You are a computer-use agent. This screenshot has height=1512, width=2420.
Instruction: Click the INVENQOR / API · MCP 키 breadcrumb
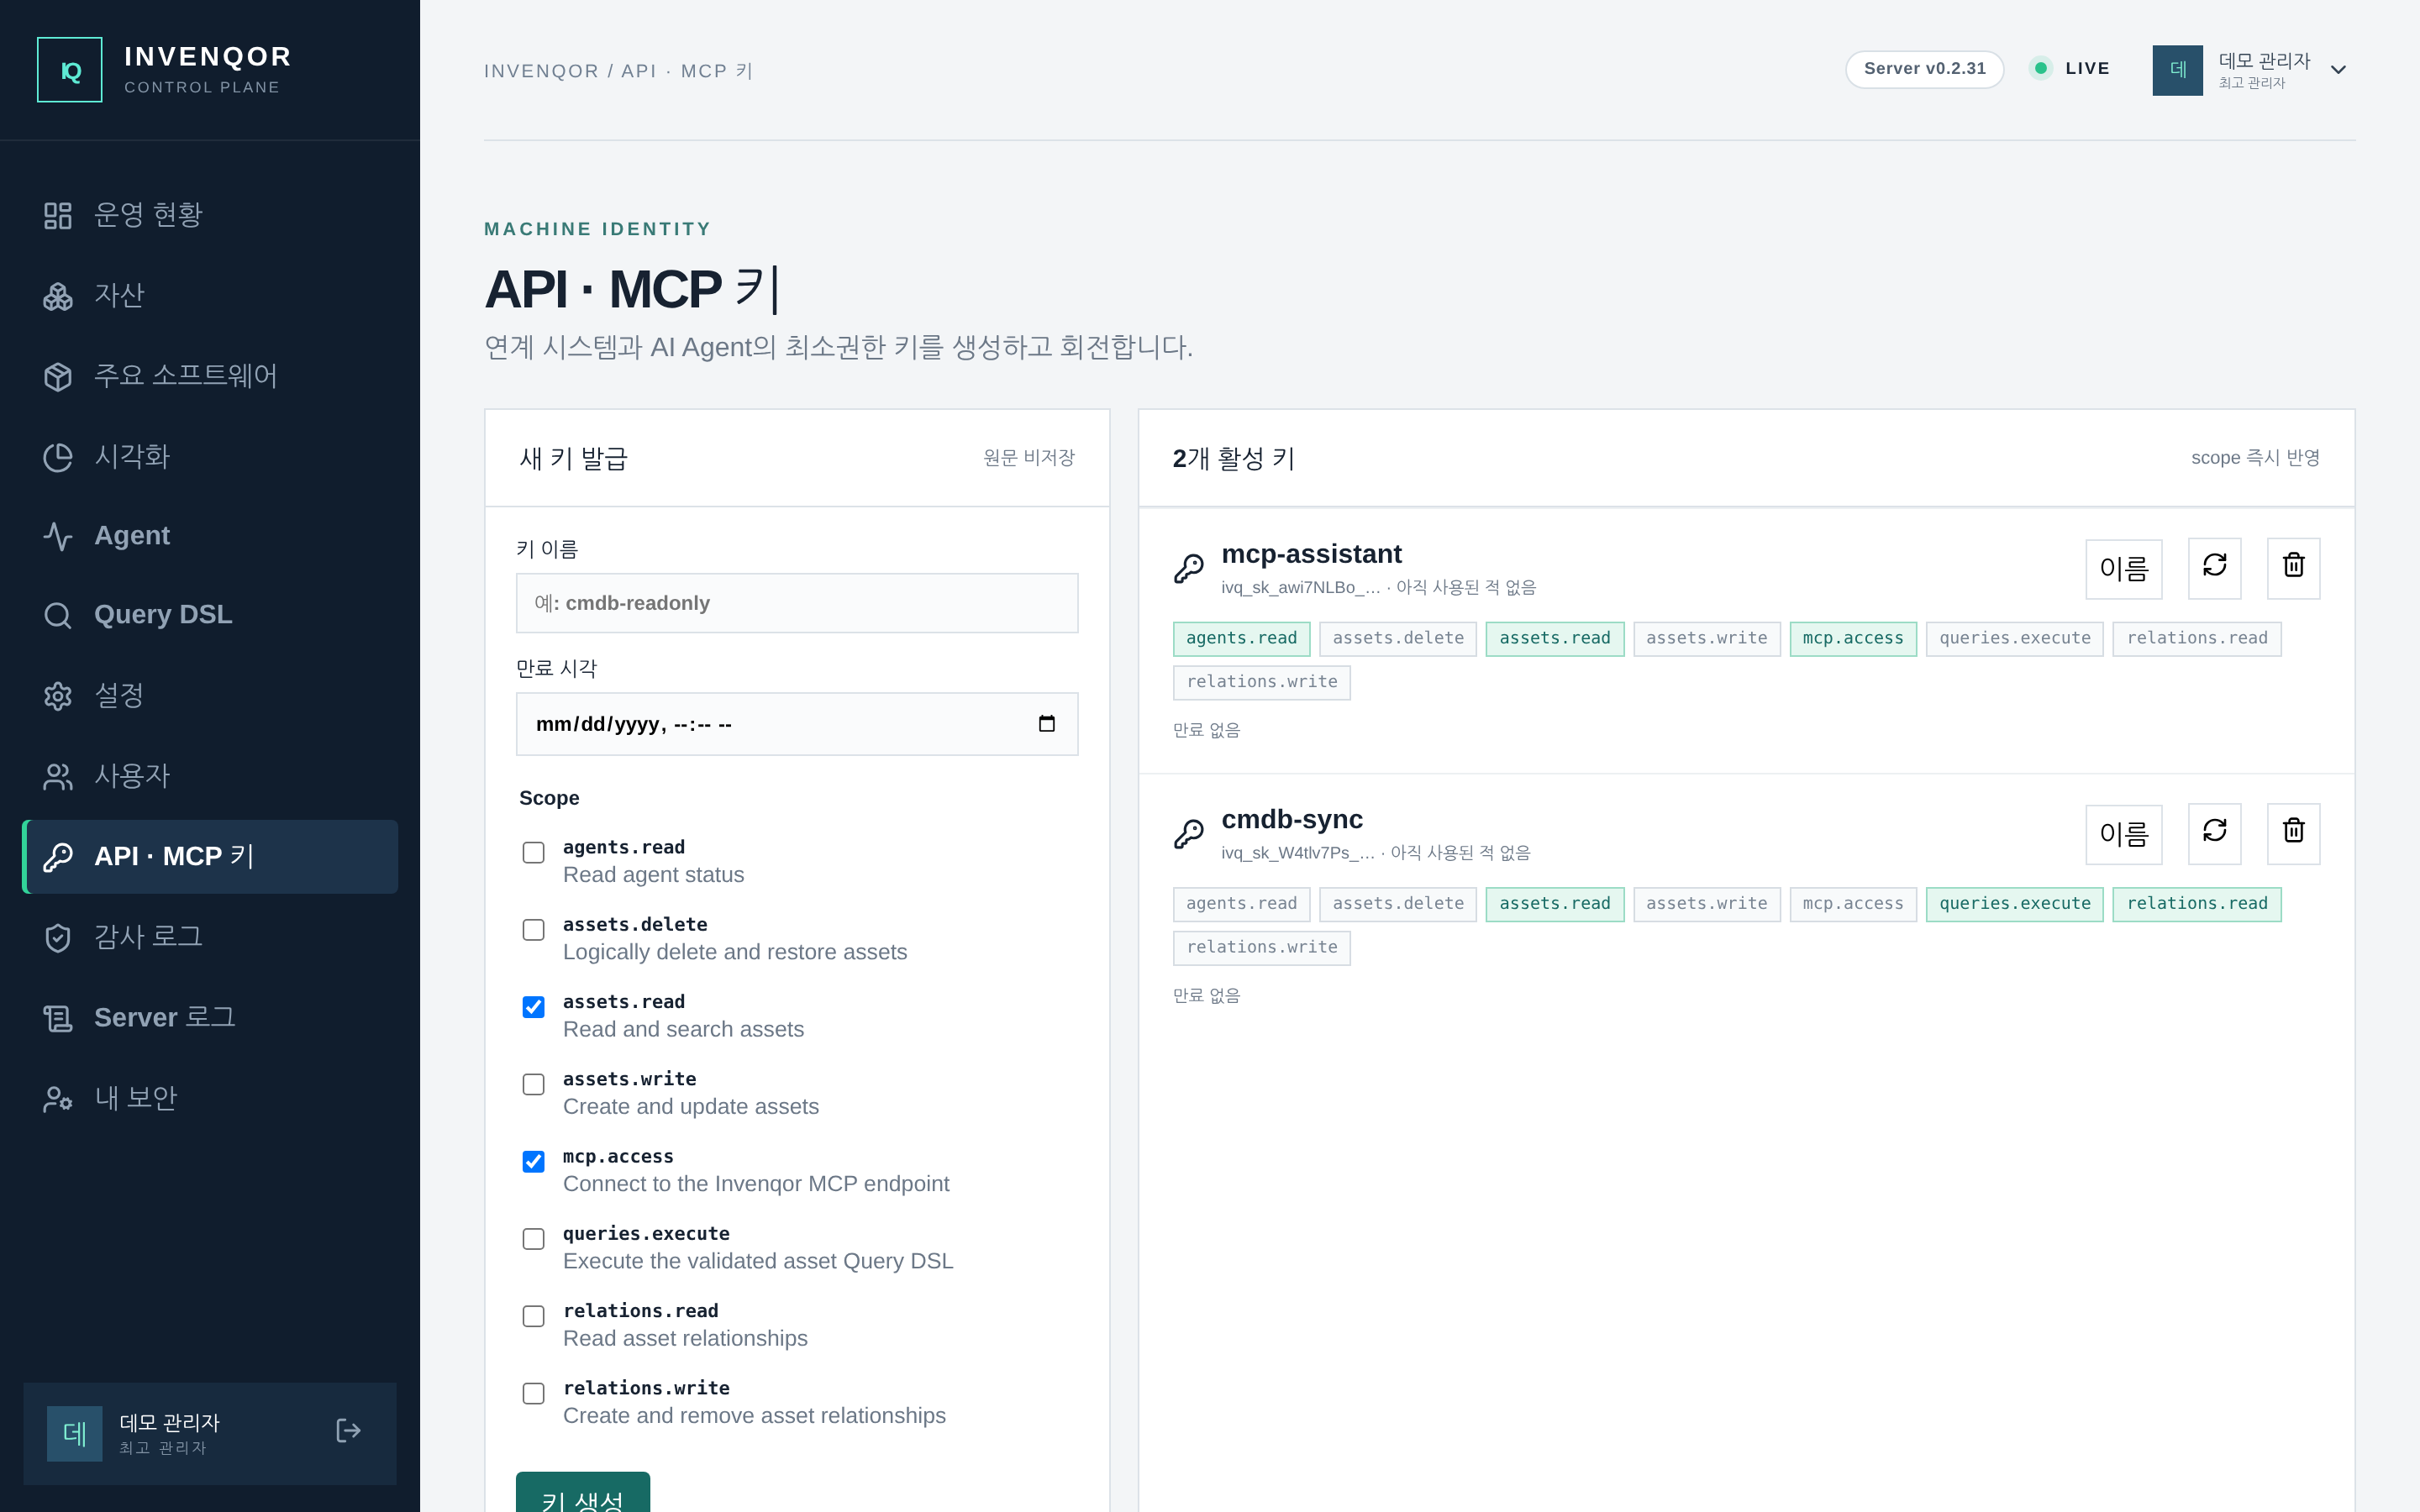click(618, 71)
